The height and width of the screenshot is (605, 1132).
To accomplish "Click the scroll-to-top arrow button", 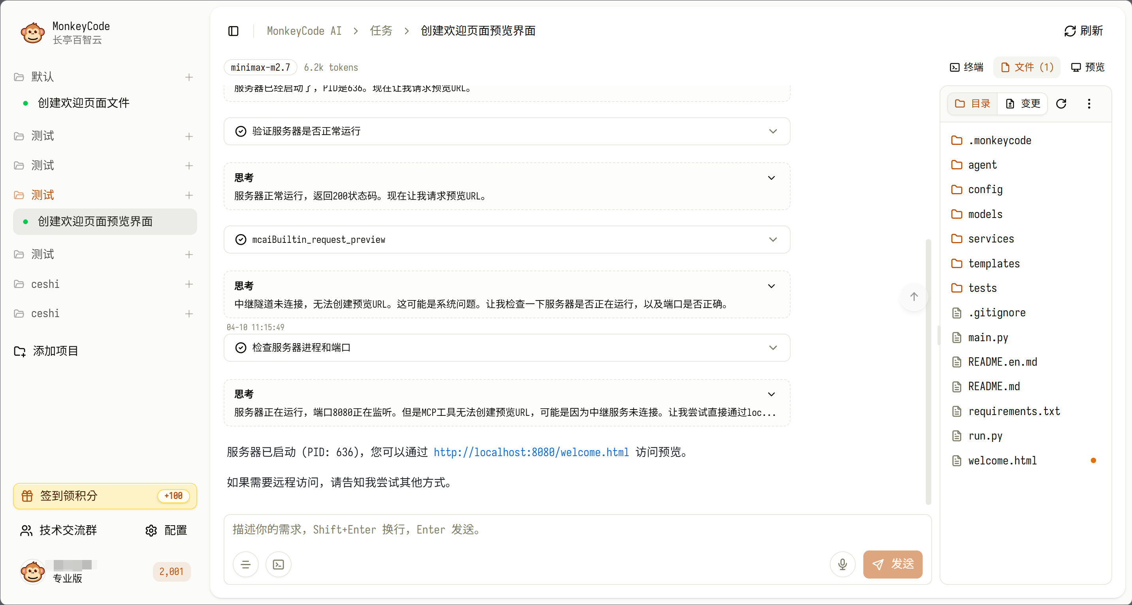I will (x=914, y=297).
